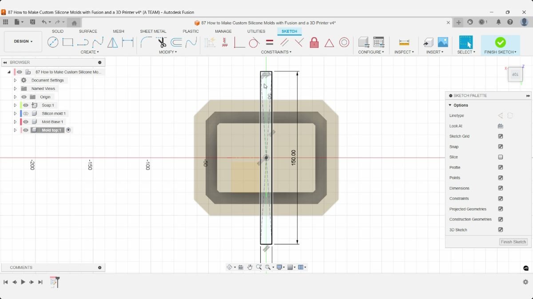
Task: Switch to the SHEET METAL tab
Action: 153,31
